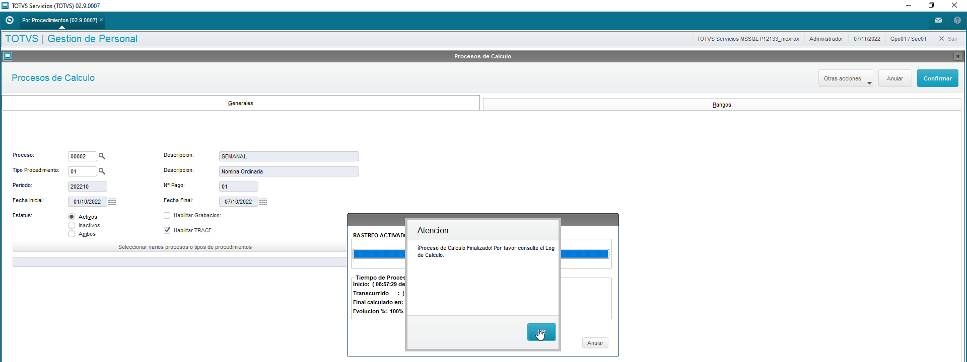Open the Fecha Final calendar picker
This screenshot has height=362, width=967.
pyautogui.click(x=263, y=202)
